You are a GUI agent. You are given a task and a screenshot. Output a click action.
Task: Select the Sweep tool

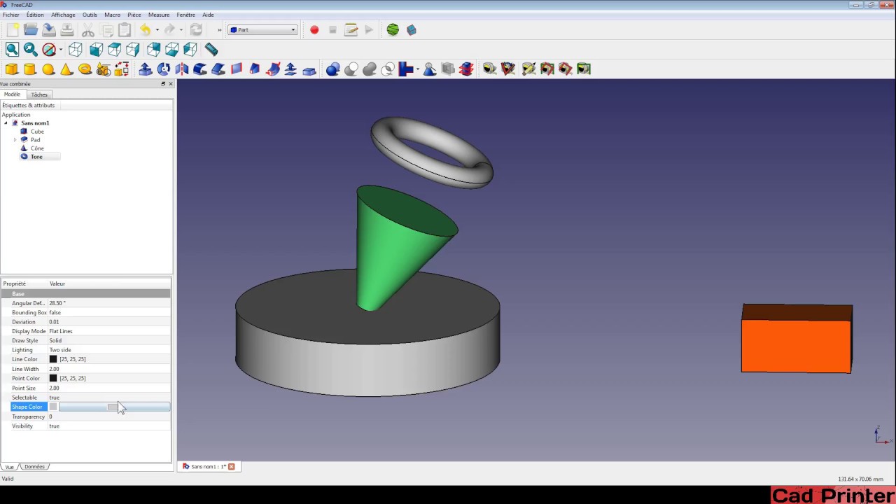(x=273, y=69)
